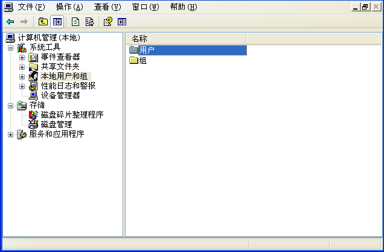The image size is (384, 252).
Task: Click the 本地用户和组 user icon
Action: point(33,77)
